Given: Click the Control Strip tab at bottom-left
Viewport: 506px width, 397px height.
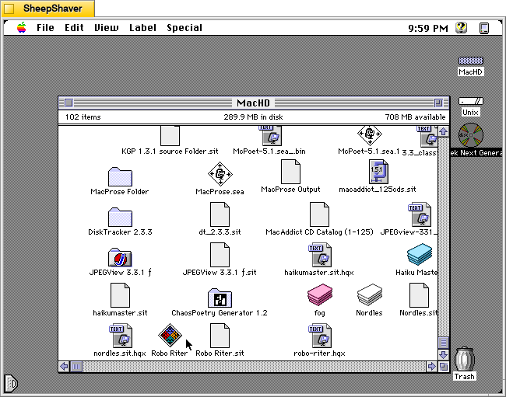Looking at the screenshot, I should point(11,384).
